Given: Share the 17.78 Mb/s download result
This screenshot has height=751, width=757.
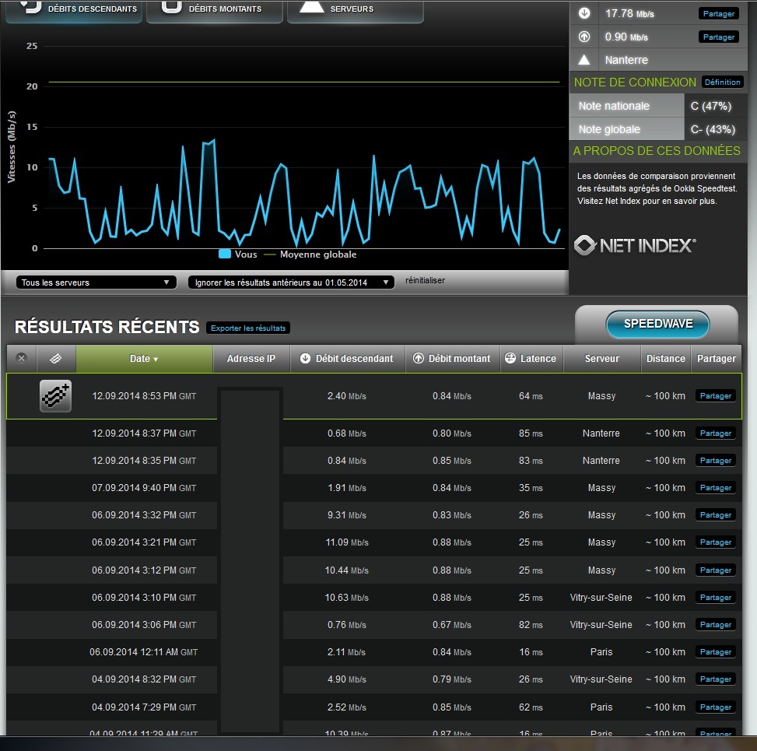Looking at the screenshot, I should point(719,14).
